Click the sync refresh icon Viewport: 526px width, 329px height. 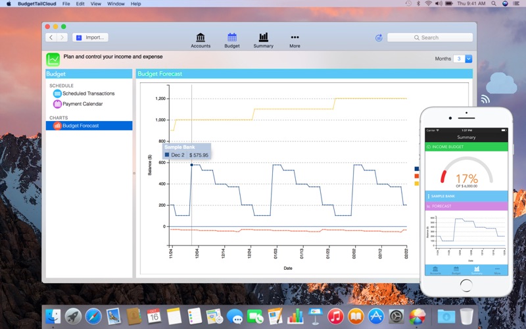(379, 38)
